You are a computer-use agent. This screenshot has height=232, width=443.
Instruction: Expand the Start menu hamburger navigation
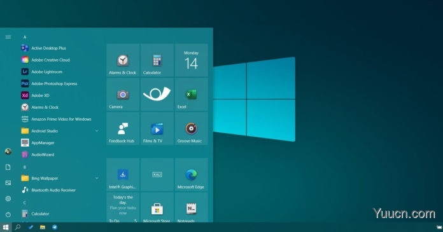click(x=8, y=37)
